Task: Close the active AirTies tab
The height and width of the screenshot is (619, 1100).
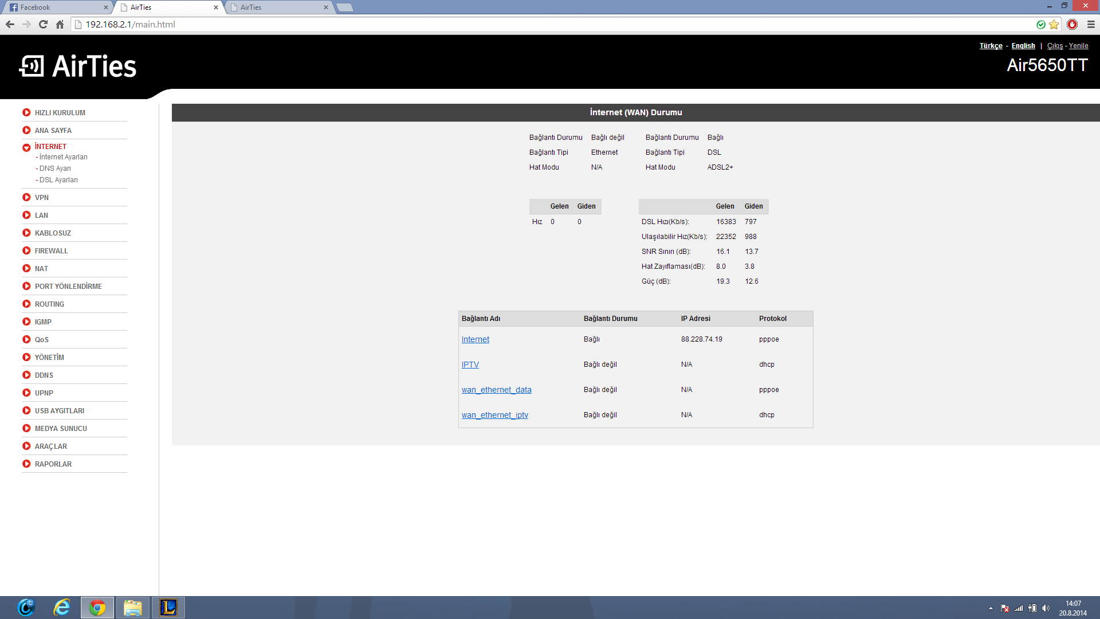Action: click(216, 7)
